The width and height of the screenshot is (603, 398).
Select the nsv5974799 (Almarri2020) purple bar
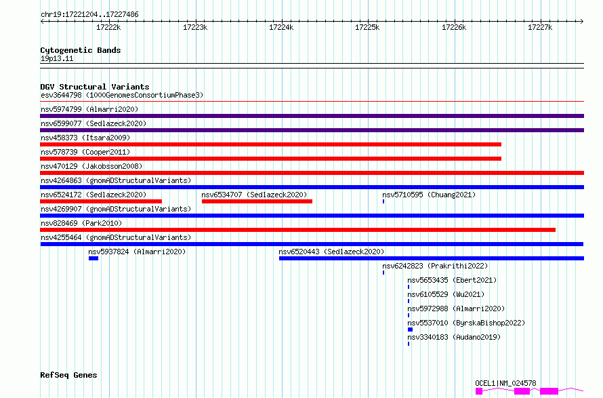pyautogui.click(x=312, y=116)
